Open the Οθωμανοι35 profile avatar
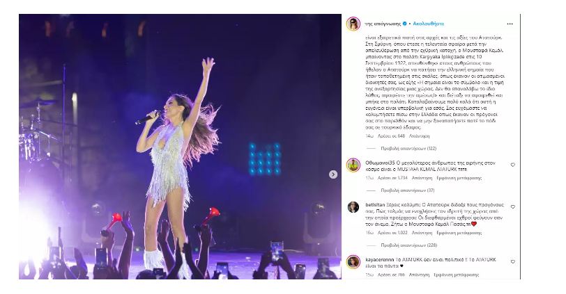The width and height of the screenshot is (566, 294). point(353,165)
